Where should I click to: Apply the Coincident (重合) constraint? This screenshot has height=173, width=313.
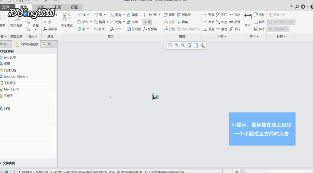(222, 29)
